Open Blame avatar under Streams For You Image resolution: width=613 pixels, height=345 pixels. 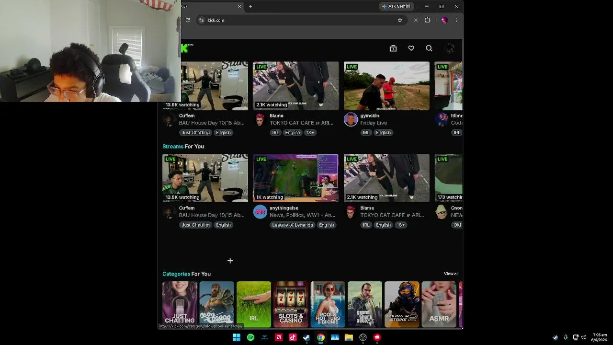[x=351, y=212]
